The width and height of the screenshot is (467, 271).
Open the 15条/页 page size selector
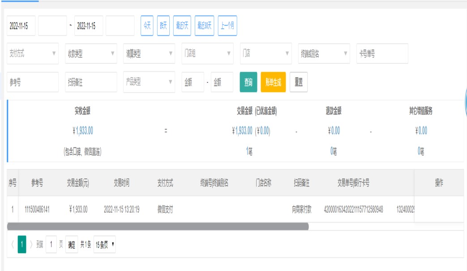105,245
